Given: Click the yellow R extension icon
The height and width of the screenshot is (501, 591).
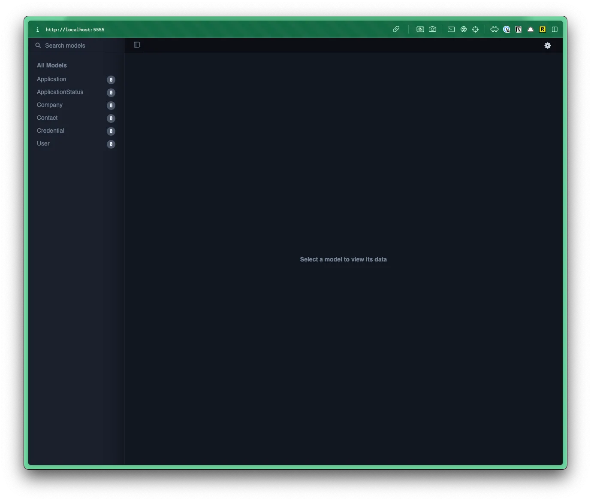Looking at the screenshot, I should tap(543, 29).
